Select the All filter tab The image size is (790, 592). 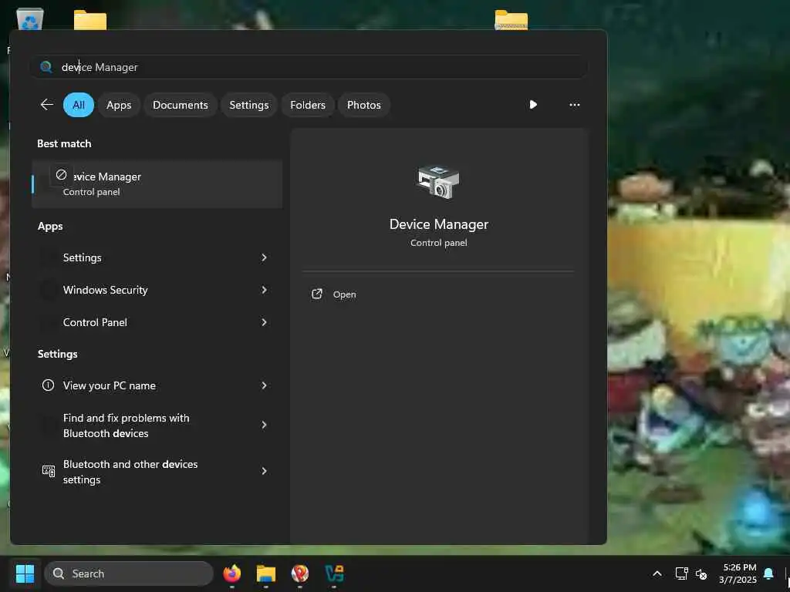point(79,105)
